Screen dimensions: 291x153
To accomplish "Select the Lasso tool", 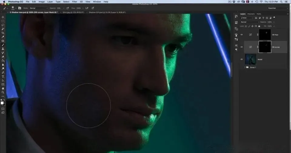I will coord(3,25).
